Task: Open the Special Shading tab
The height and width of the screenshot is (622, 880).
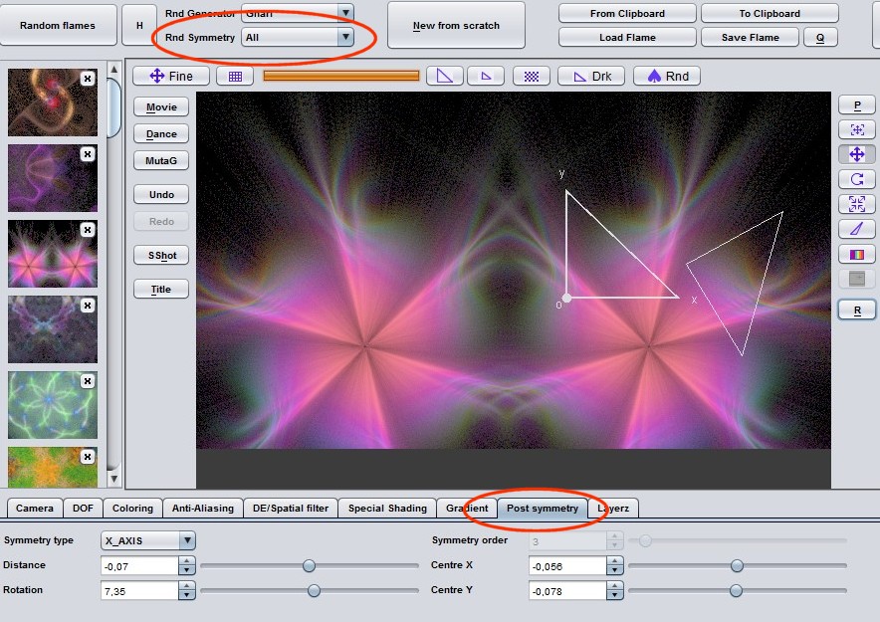Action: pyautogui.click(x=387, y=508)
